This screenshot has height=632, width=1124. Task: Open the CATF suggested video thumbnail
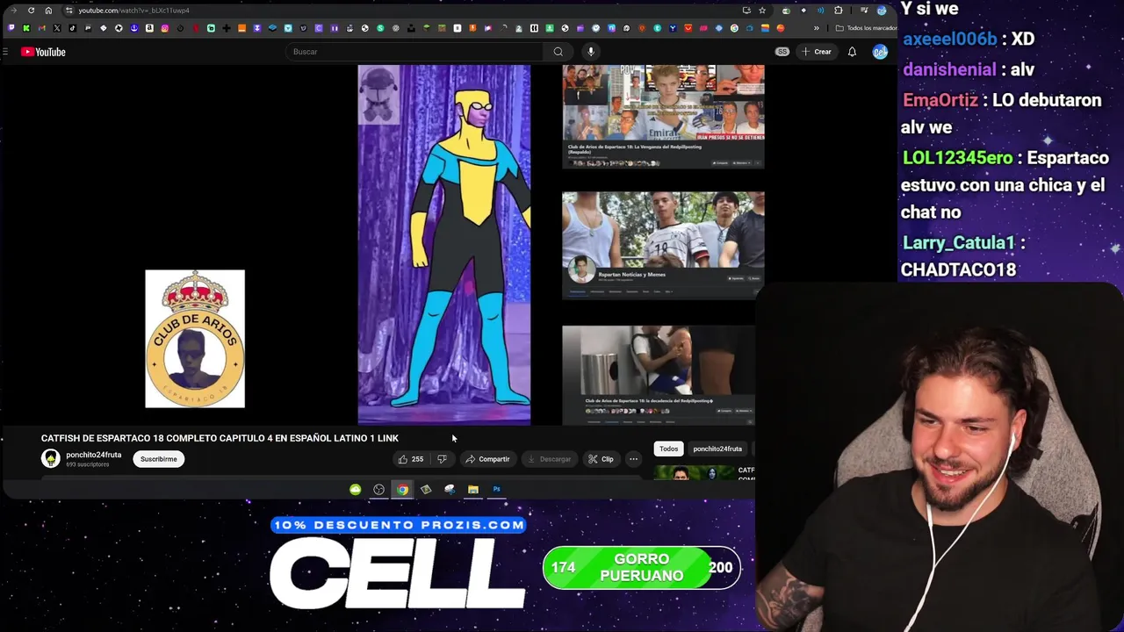[x=694, y=474]
